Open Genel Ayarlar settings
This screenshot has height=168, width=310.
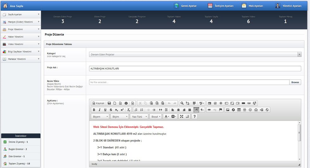185,6
